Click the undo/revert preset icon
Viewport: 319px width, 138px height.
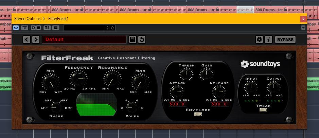[142, 40]
